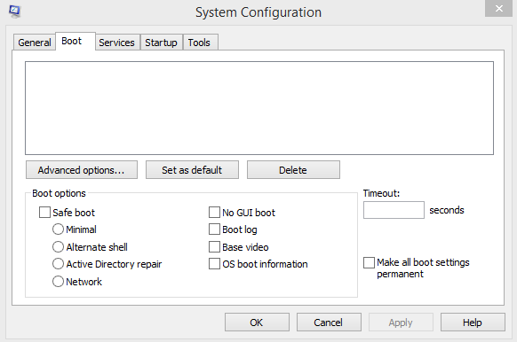This screenshot has height=342, width=517.
Task: Tick OS boot information checkbox
Action: point(214,264)
